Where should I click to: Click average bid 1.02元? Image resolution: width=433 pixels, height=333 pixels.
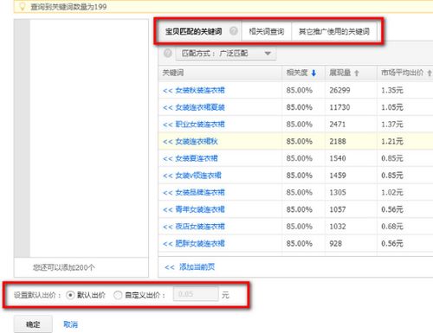[392, 192]
